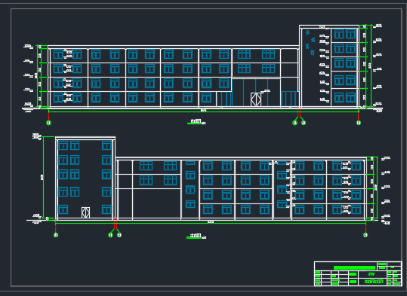The image size is (407, 296).
Task: Select the rightmost grid axis bubble under the lower elevation
Action: tap(365, 235)
